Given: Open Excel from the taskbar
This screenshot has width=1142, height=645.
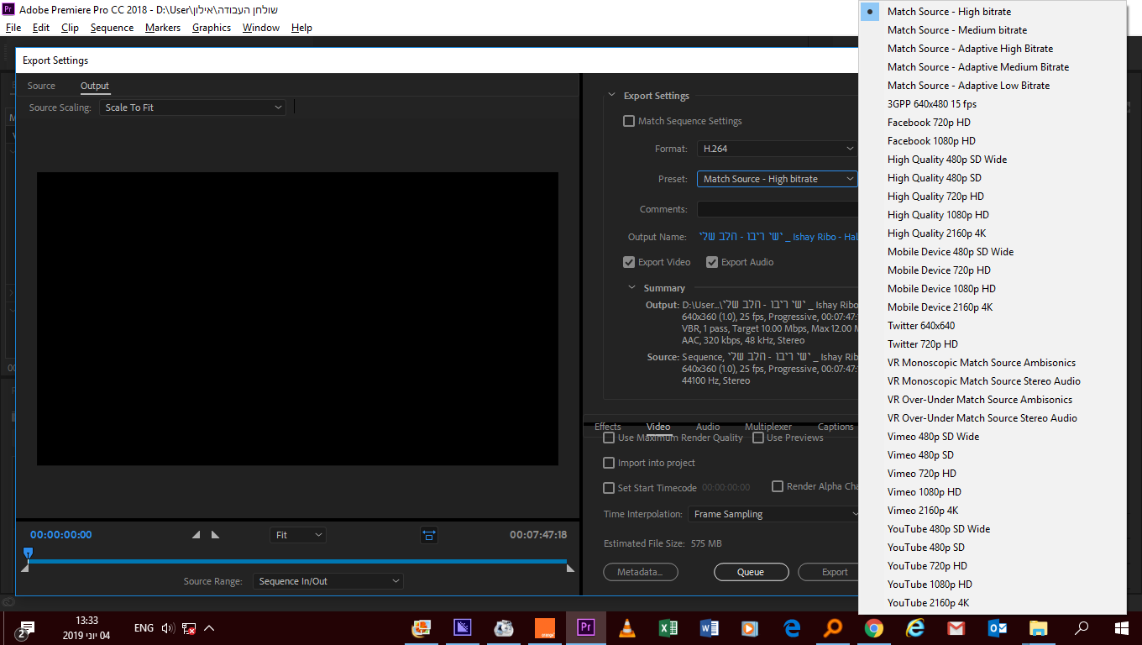Looking at the screenshot, I should pos(668,627).
